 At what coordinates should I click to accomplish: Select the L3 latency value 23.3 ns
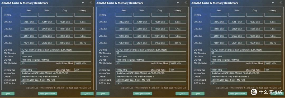(83, 43)
